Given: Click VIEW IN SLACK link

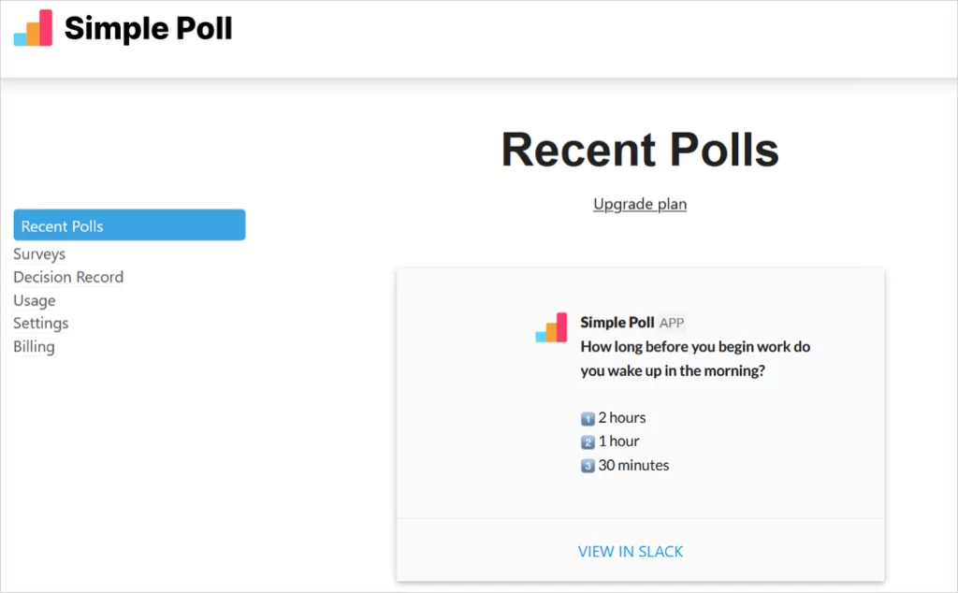Looking at the screenshot, I should tap(631, 551).
